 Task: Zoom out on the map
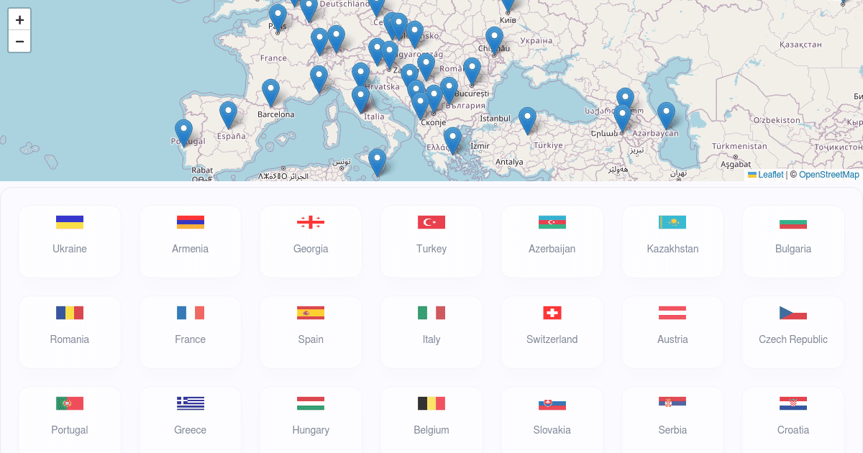[x=19, y=42]
